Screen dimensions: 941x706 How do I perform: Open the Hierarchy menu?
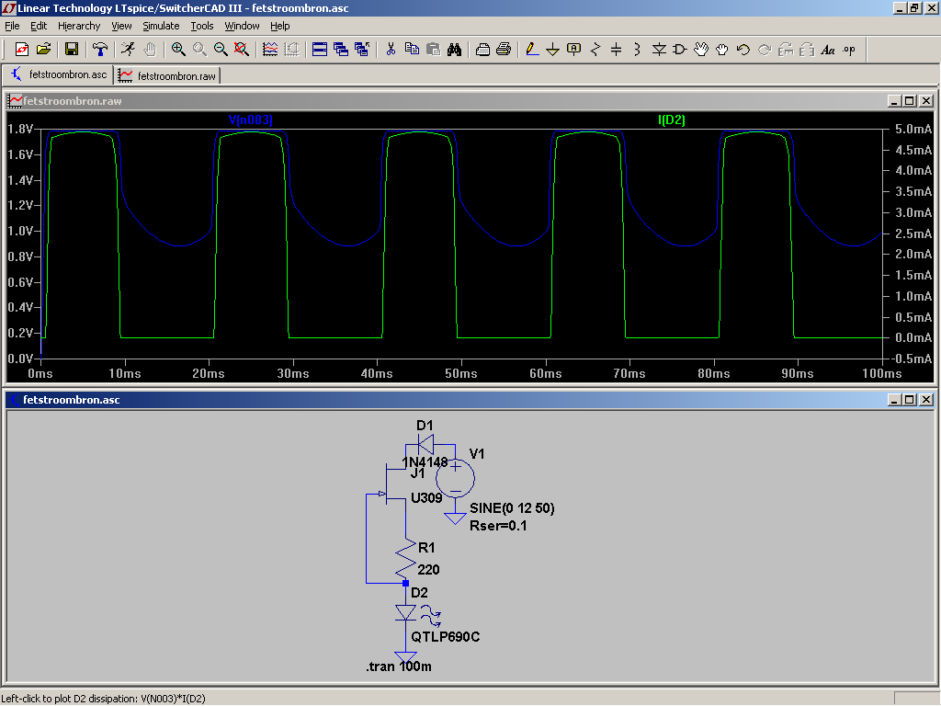79,26
